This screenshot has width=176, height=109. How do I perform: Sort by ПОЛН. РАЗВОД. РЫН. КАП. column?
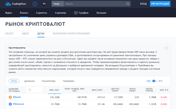[x=75, y=90]
